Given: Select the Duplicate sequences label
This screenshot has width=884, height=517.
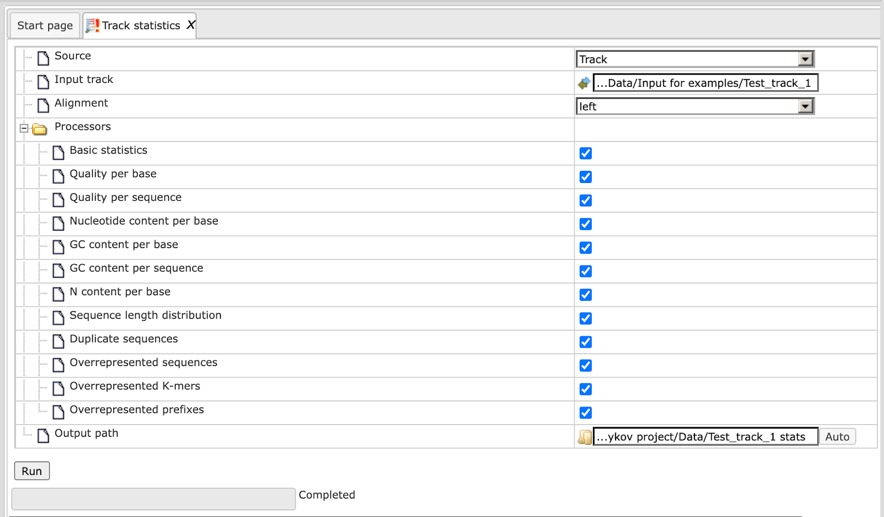Looking at the screenshot, I should [124, 339].
